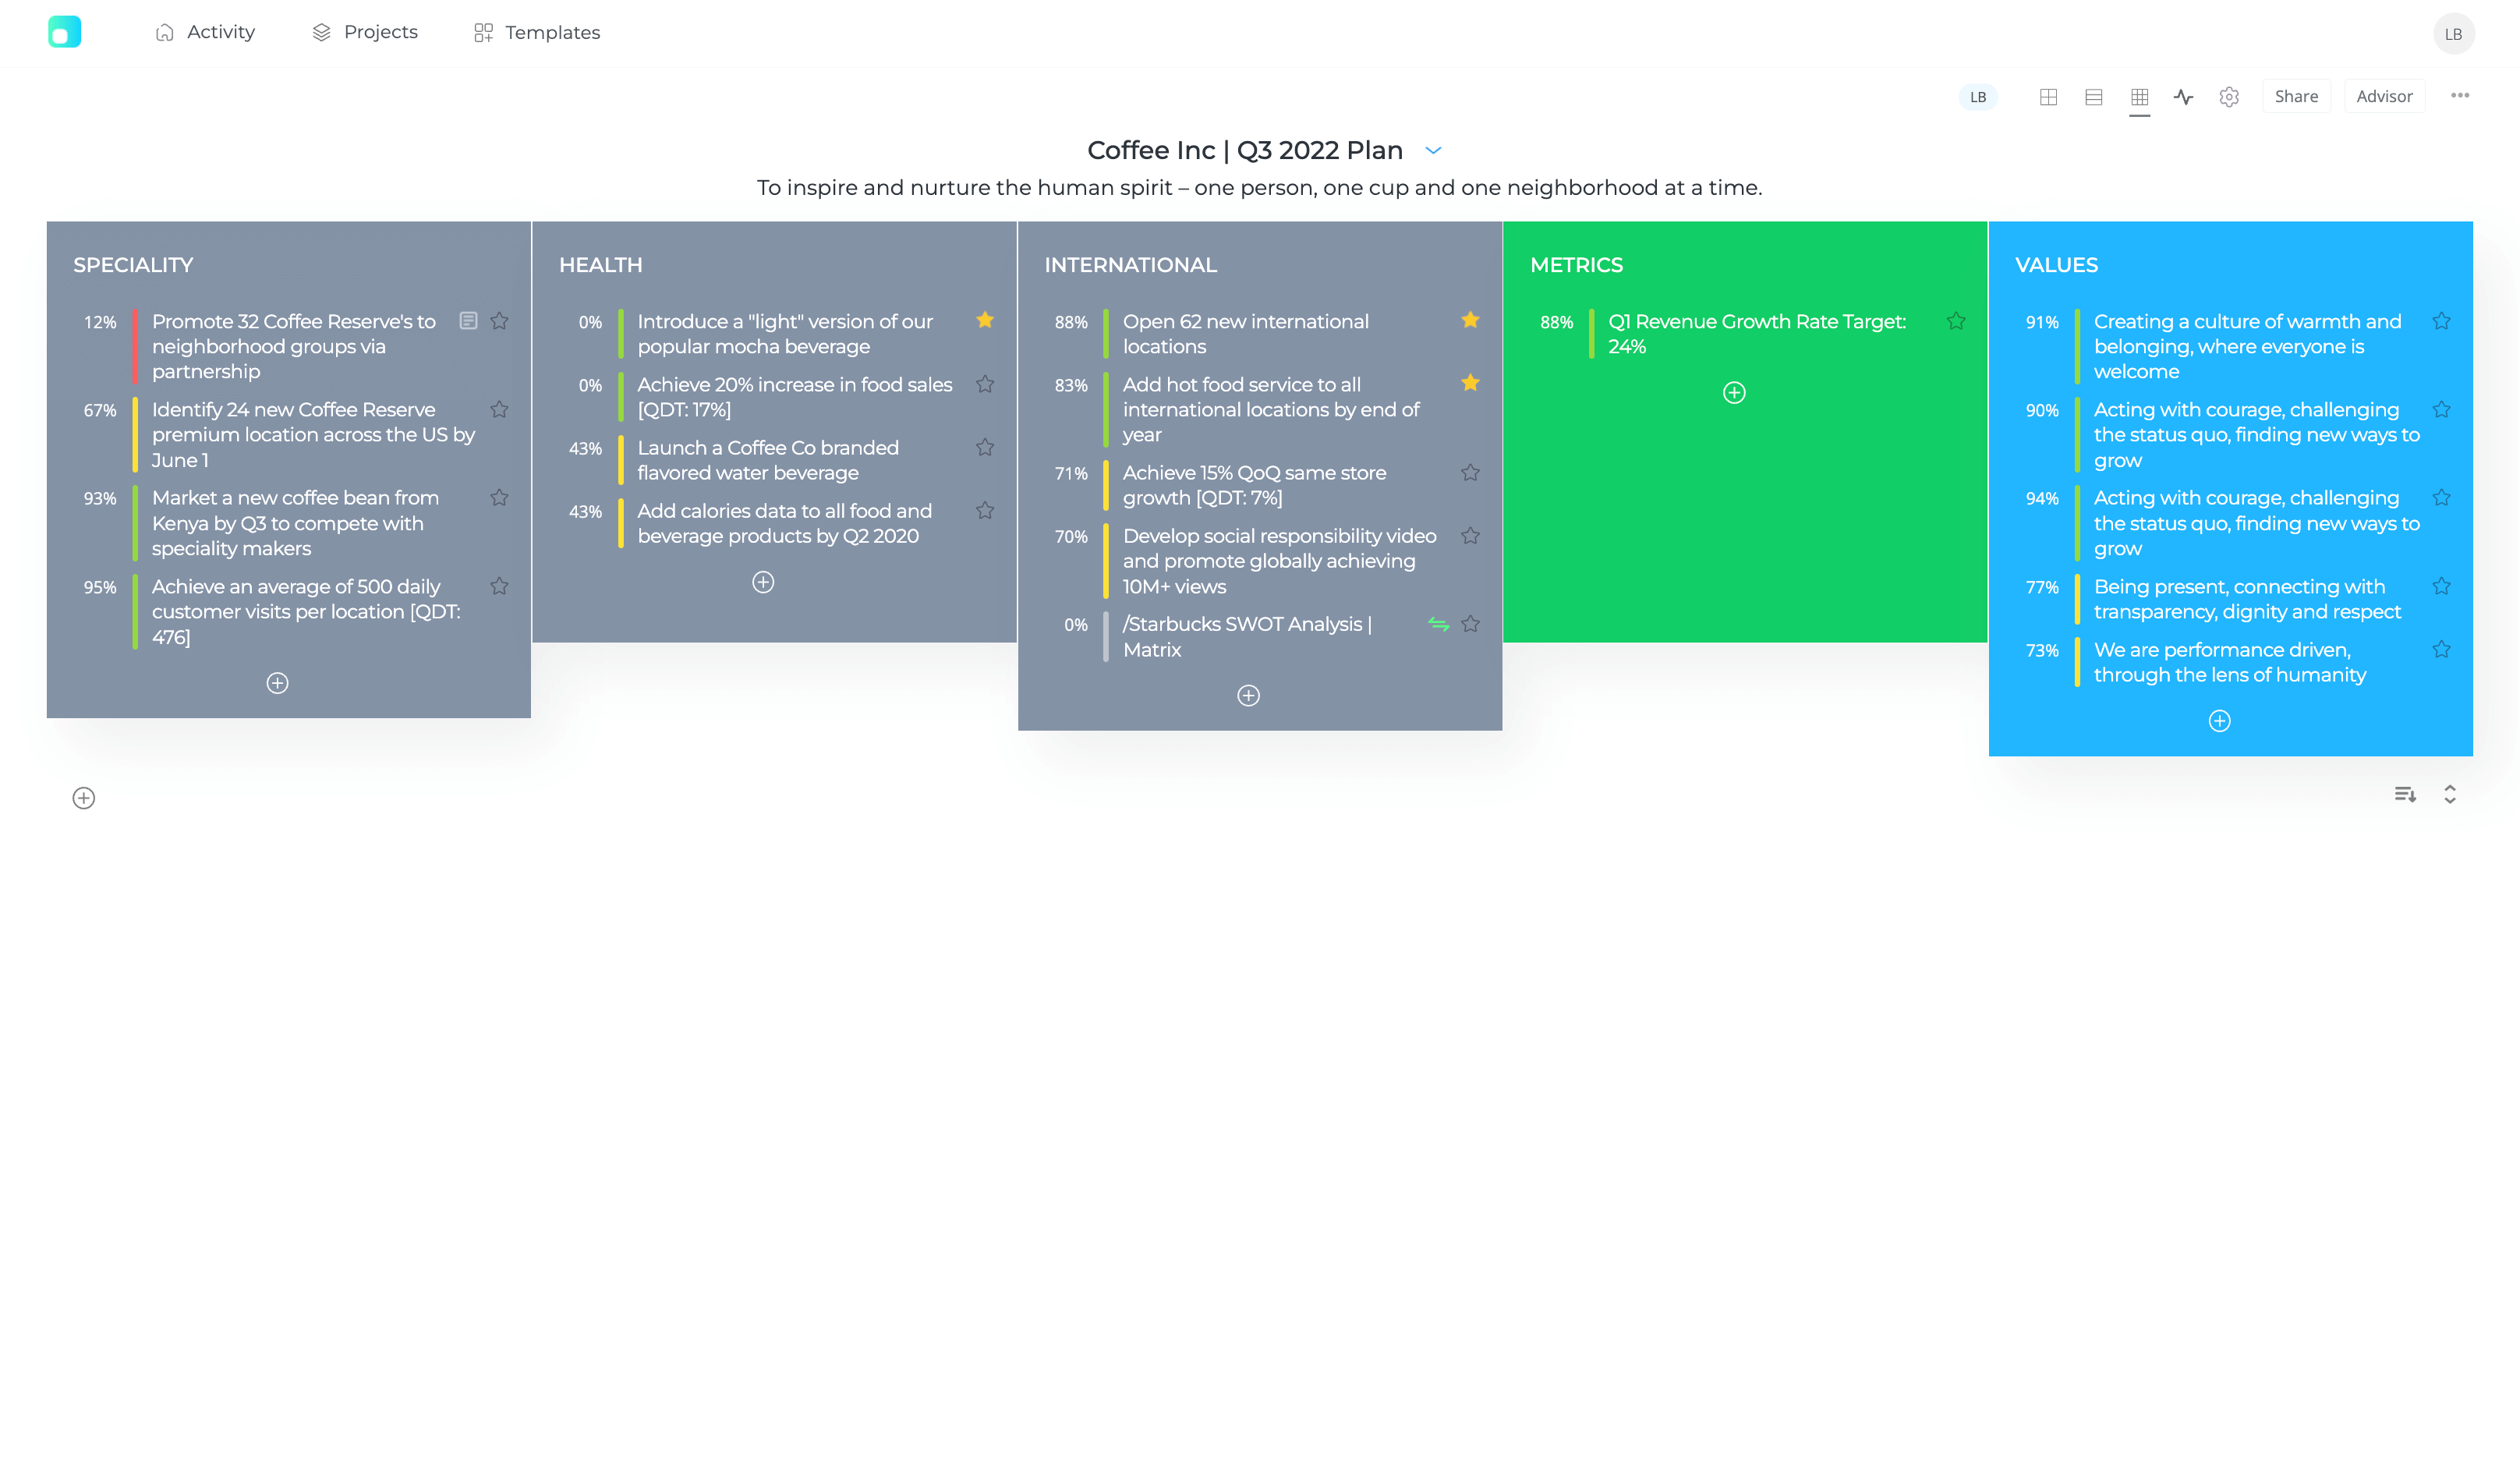The height and width of the screenshot is (1466, 2520).
Task: Open the sort options icon
Action: (x=2406, y=794)
